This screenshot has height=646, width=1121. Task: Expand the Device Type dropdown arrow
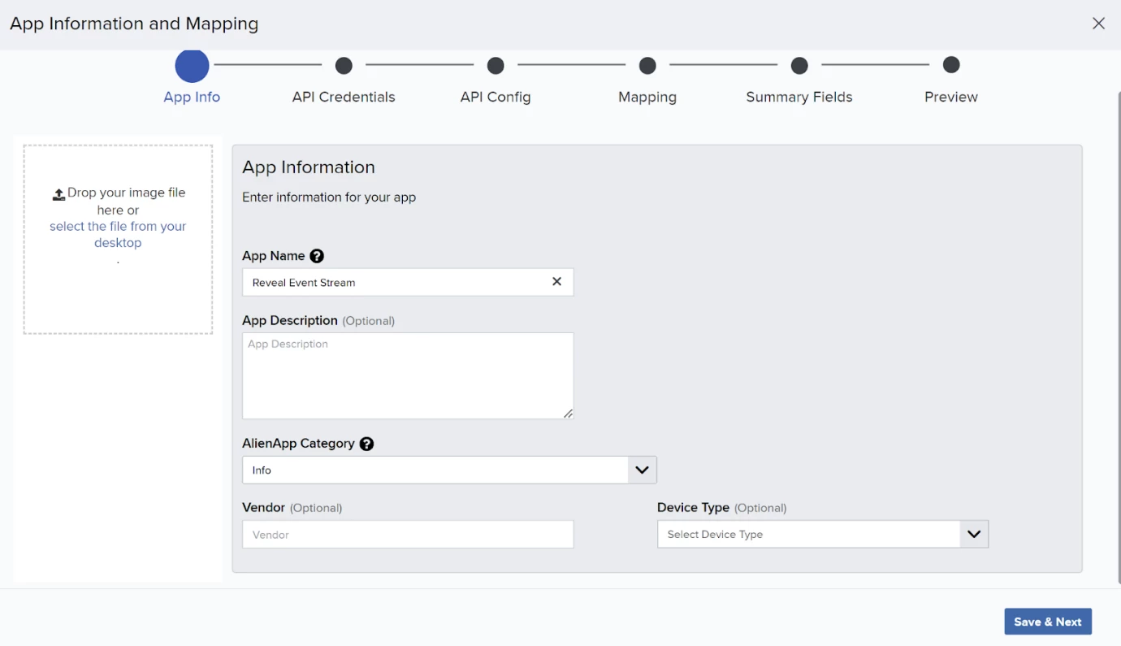coord(974,535)
